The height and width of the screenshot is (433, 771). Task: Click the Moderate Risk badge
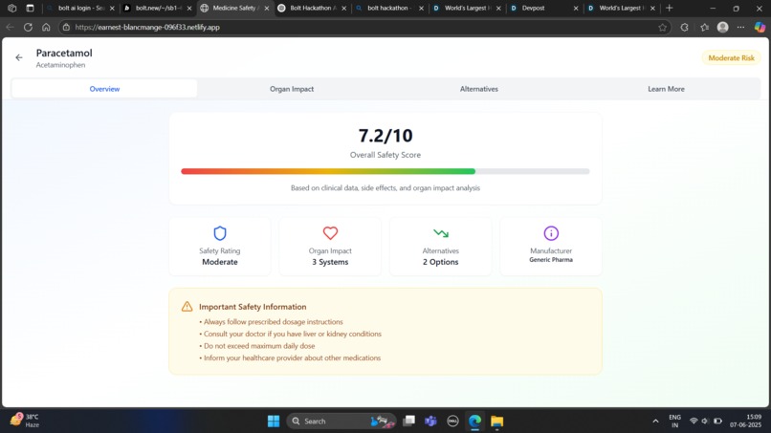(x=731, y=58)
